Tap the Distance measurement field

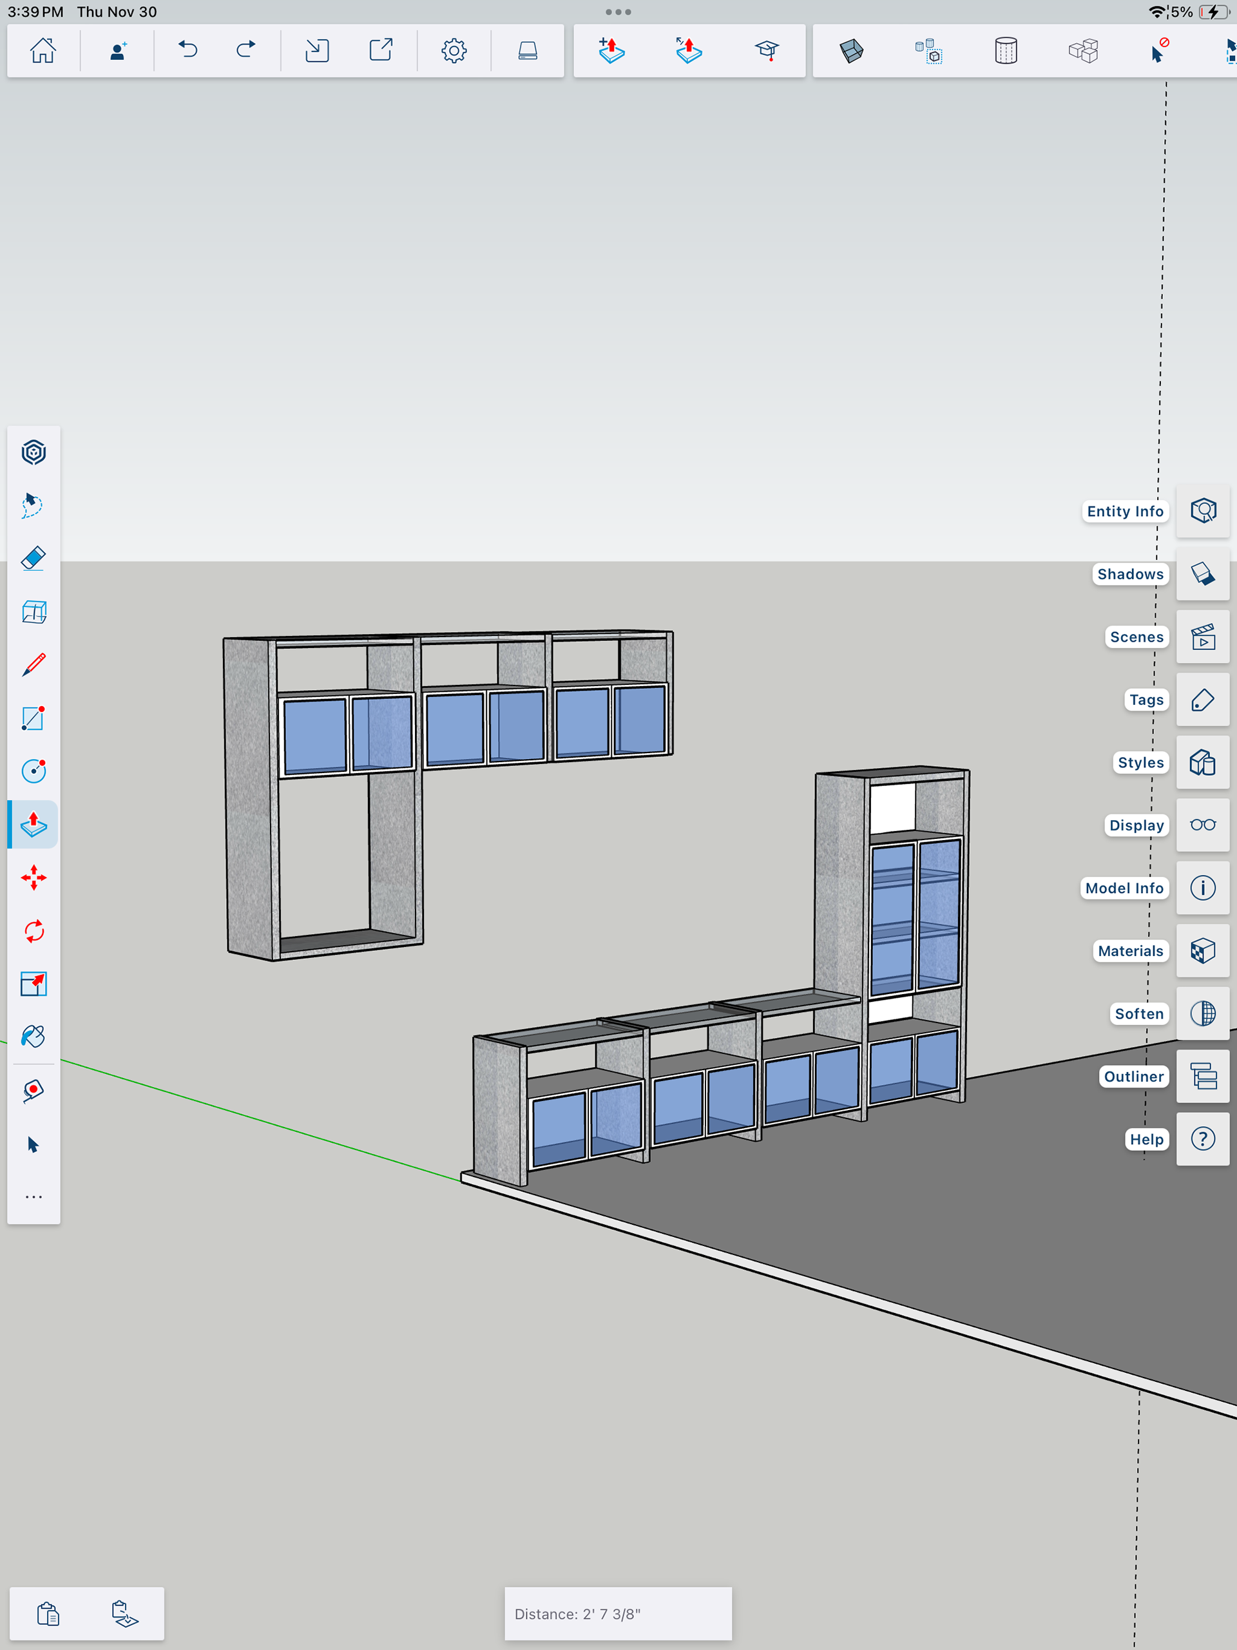618,1613
